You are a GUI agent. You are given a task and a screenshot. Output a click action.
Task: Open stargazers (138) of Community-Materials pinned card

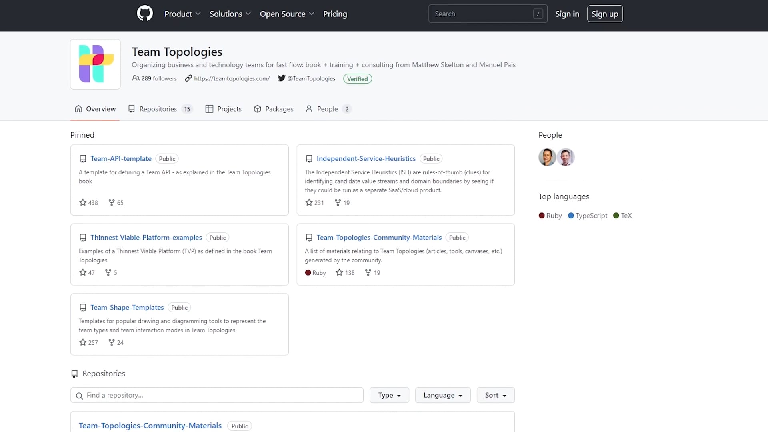coord(345,273)
